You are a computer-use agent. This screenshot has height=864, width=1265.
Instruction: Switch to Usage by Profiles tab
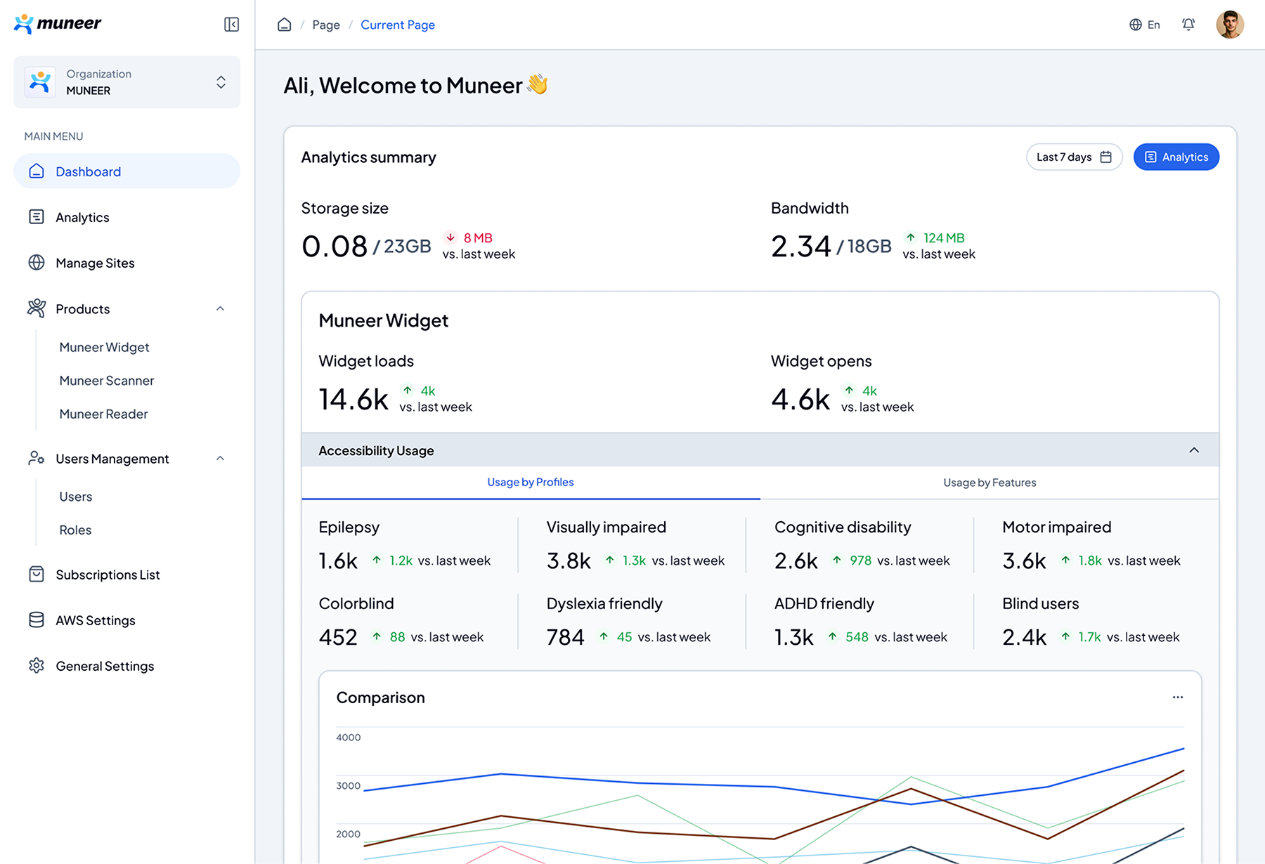tap(531, 483)
